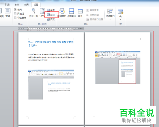
Task: Click the 新建窗口 new window button
Action: click(x=62, y=13)
